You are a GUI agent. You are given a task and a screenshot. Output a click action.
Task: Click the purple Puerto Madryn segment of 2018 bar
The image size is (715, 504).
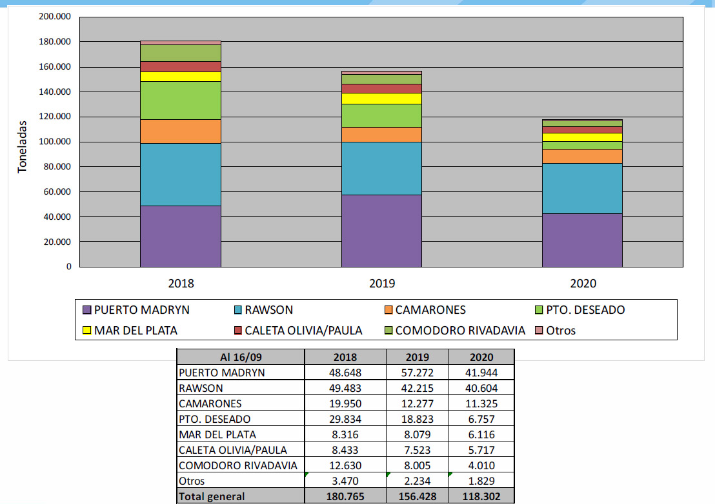[x=181, y=236]
